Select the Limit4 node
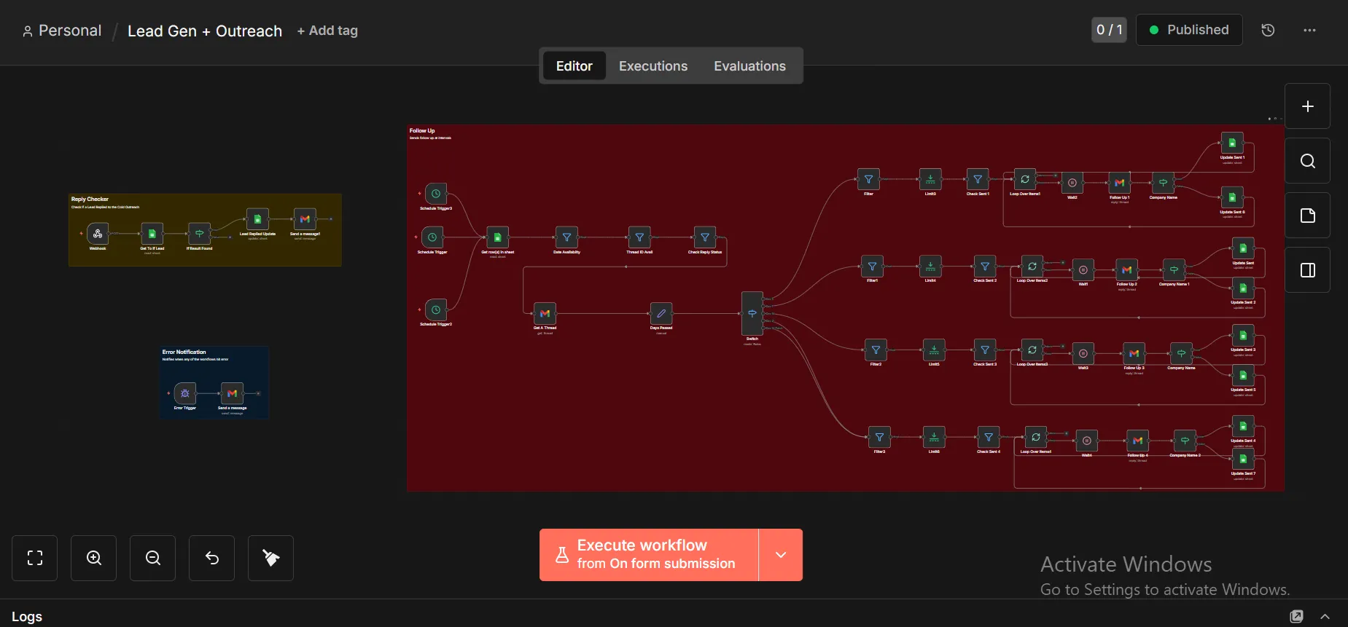This screenshot has width=1348, height=627. click(x=930, y=267)
